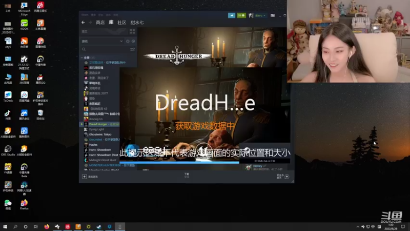Select Dying Light in the library list
This screenshot has width=410, height=231.
96,129
